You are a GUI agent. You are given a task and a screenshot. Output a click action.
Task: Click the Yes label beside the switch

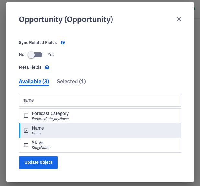coord(51,55)
